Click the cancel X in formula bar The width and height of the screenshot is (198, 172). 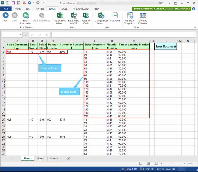(x=32, y=35)
